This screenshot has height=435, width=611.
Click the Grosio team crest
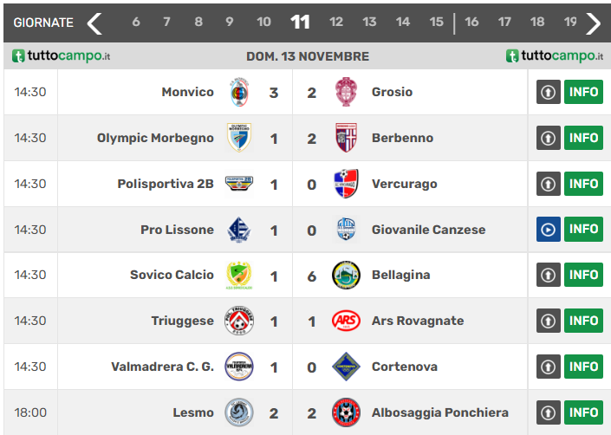point(346,92)
